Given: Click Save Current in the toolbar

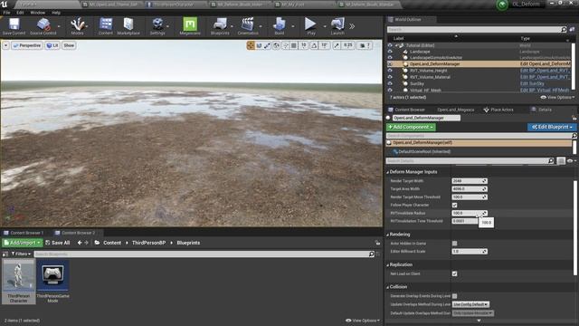Looking at the screenshot, I should coord(14,26).
